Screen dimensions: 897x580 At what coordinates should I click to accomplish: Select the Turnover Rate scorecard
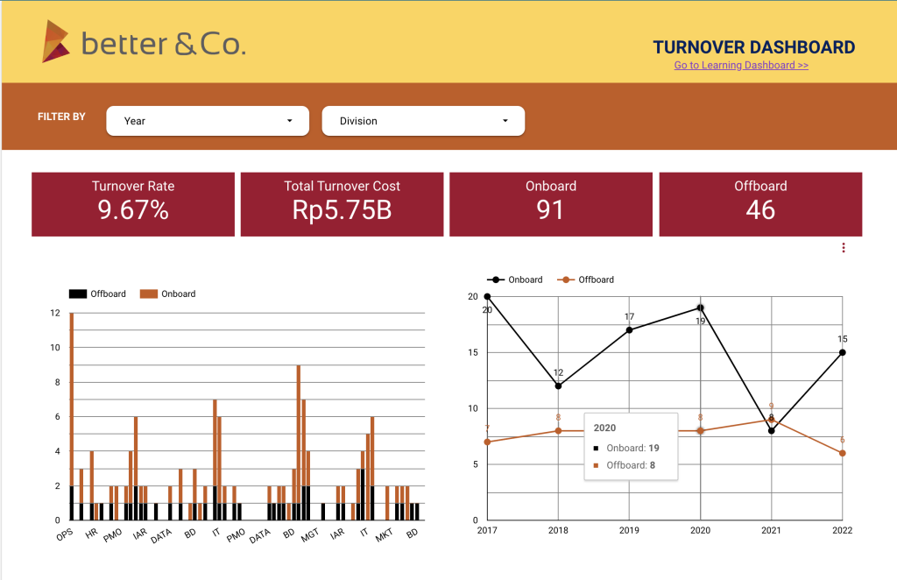133,204
